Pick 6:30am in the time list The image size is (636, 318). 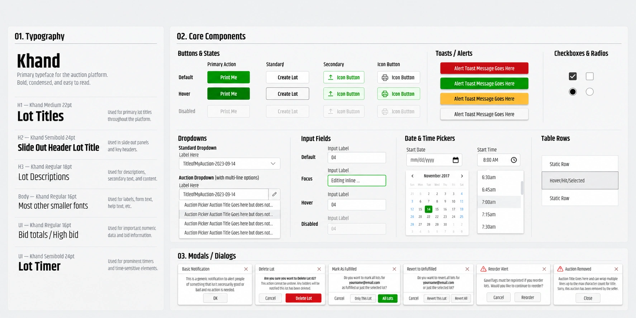tap(499, 177)
